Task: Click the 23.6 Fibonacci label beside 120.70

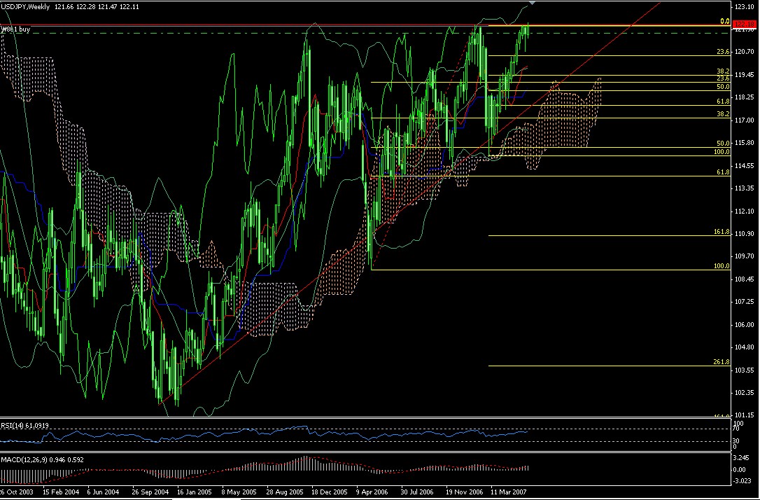Action: tap(723, 53)
